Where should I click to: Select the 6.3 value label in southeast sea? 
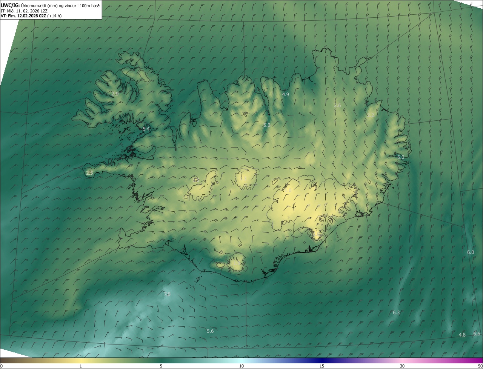pos(396,312)
